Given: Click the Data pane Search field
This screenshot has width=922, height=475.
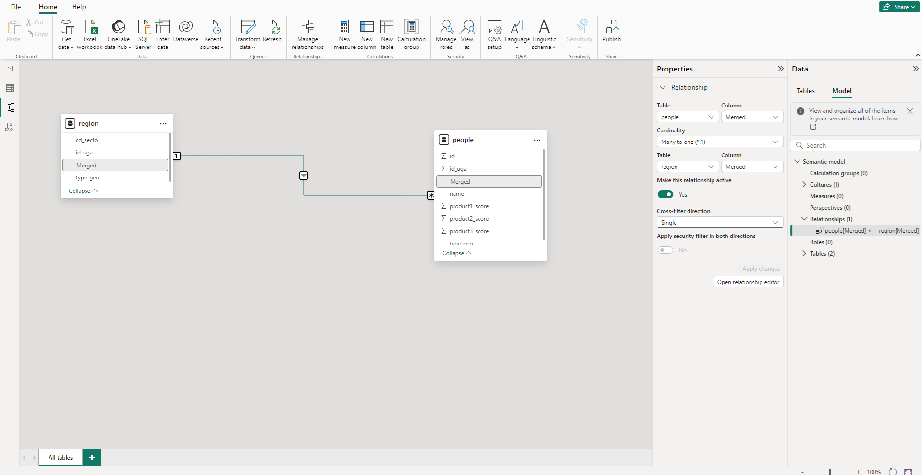Looking at the screenshot, I should point(855,145).
